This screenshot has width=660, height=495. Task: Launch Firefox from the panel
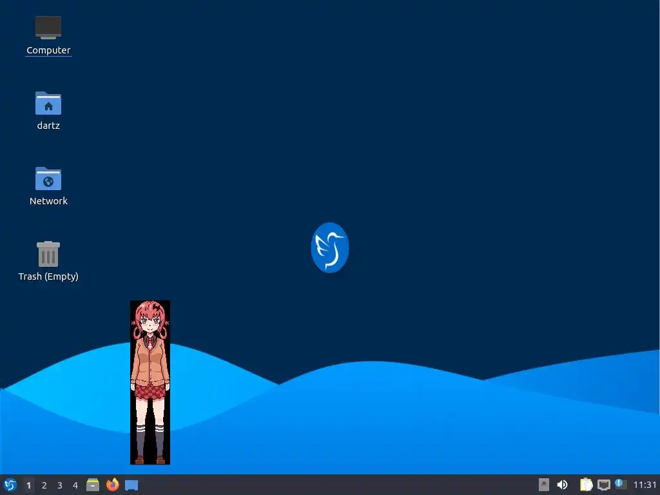click(112, 485)
